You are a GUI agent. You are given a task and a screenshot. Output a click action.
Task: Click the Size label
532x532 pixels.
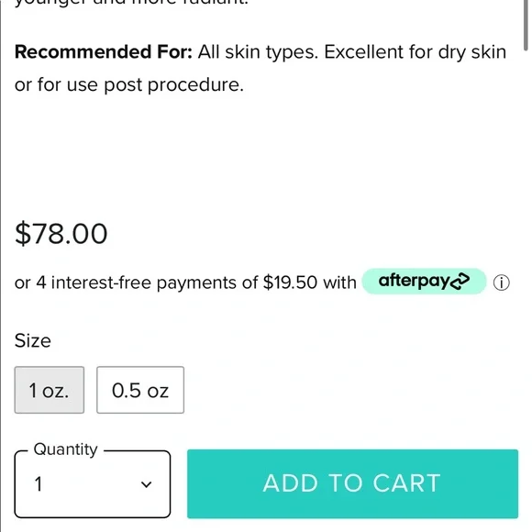[x=33, y=340]
